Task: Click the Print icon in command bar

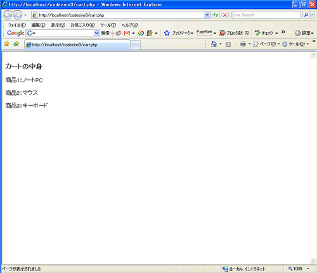Action: click(243, 44)
